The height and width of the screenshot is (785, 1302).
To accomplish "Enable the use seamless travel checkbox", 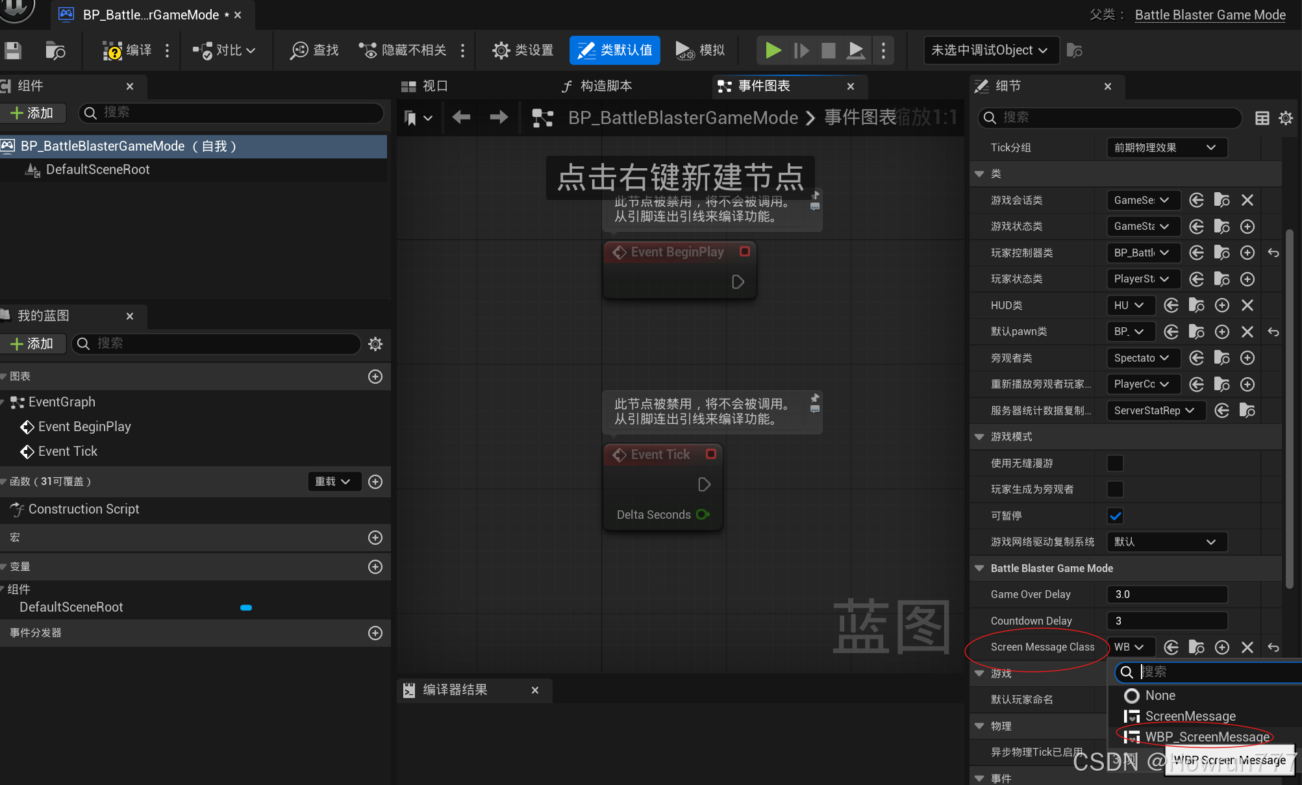I will [x=1115, y=464].
